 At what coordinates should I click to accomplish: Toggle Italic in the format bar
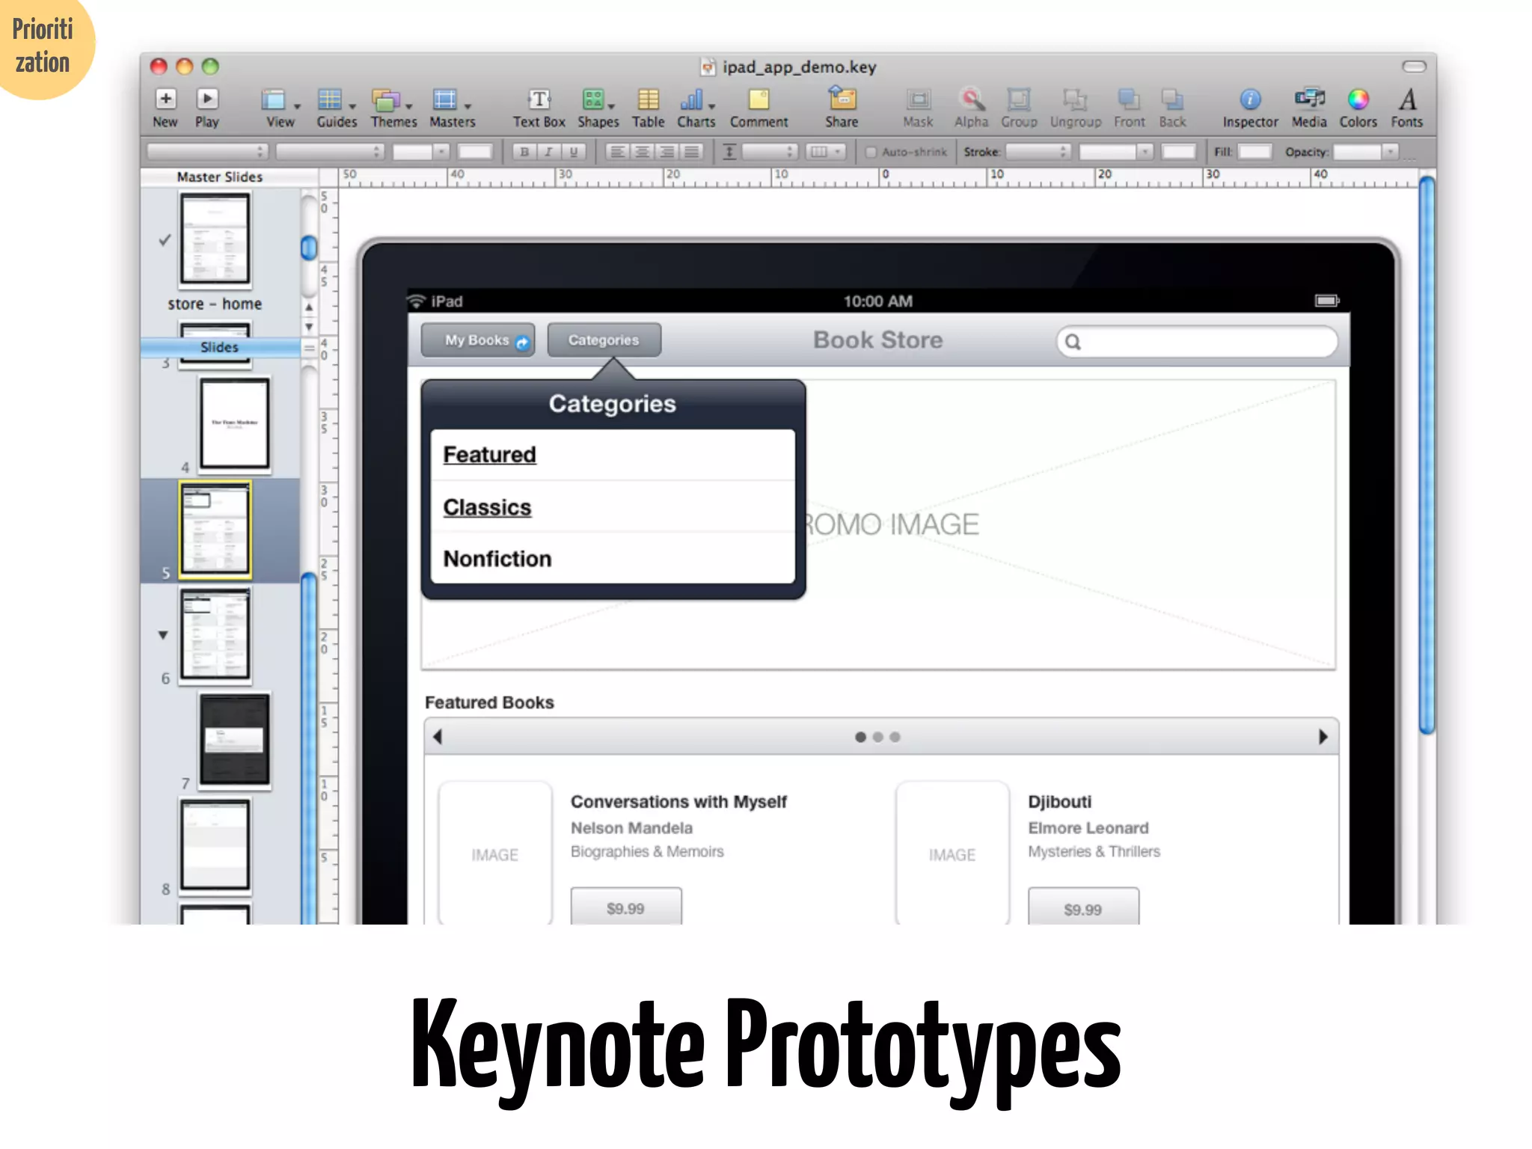(549, 152)
